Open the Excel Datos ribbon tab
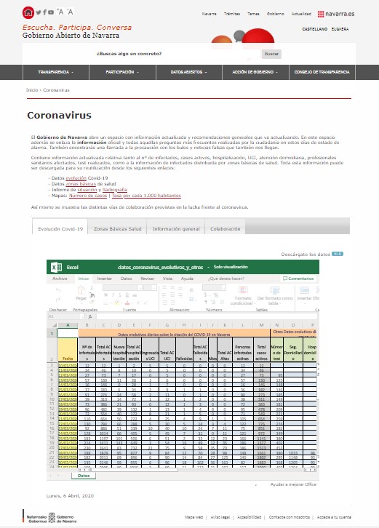The width and height of the screenshot is (379, 528). 126,279
